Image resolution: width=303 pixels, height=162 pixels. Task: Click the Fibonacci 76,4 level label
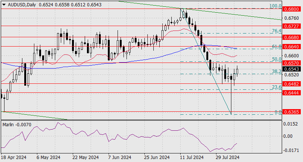[277, 31]
